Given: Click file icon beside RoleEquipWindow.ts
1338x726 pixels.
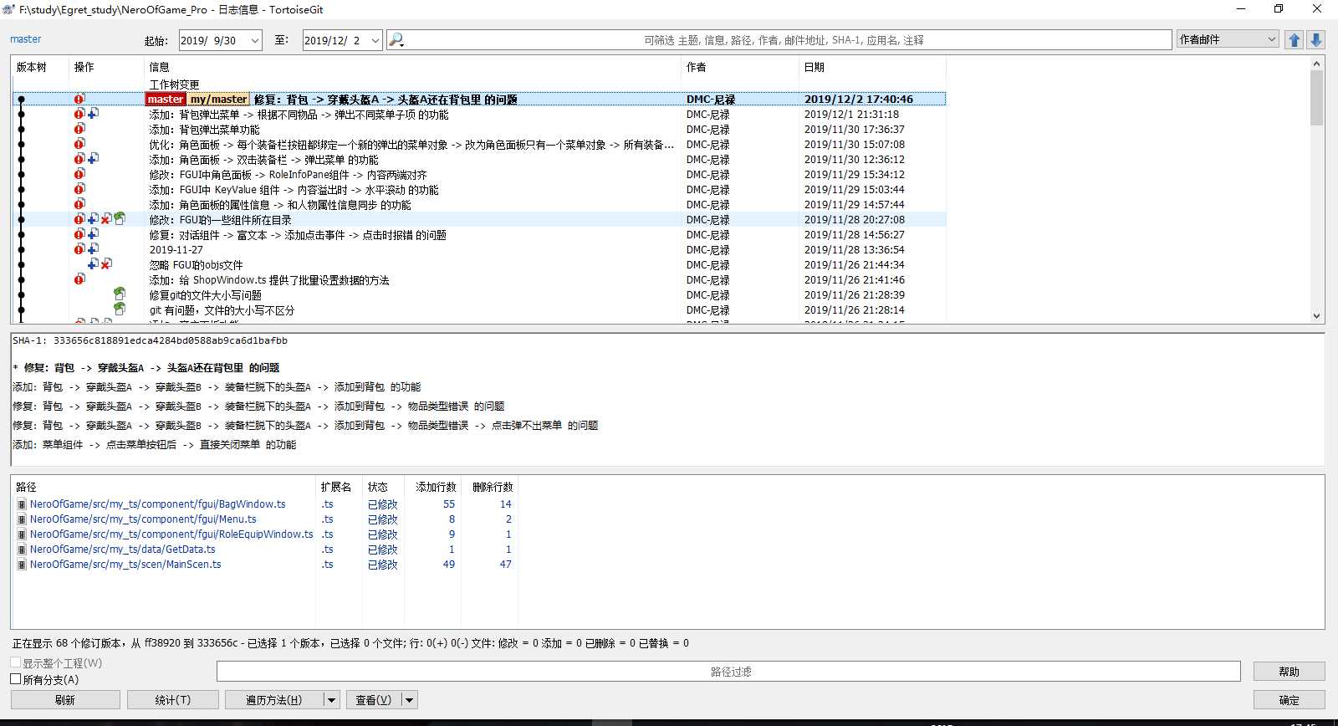Looking at the screenshot, I should click(22, 534).
